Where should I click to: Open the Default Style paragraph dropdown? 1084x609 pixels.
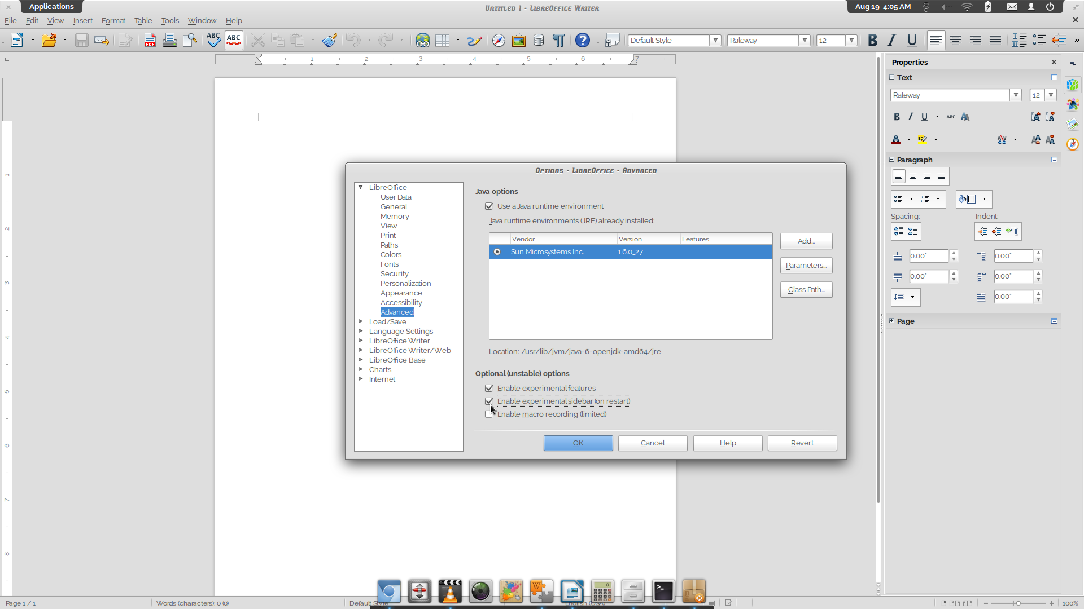[715, 40]
